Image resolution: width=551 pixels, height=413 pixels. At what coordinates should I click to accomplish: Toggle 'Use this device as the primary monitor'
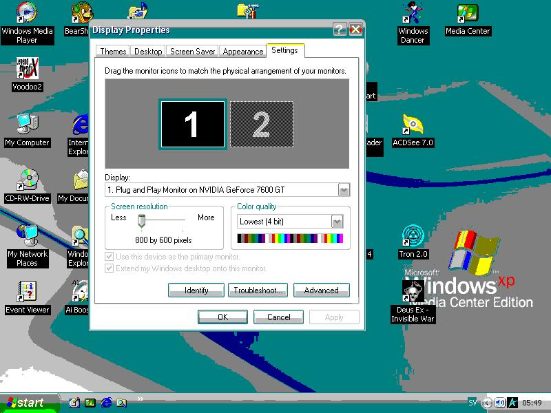tap(110, 256)
